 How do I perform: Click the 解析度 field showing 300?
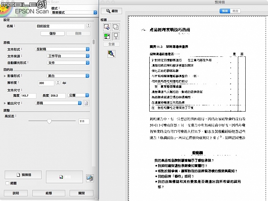[46, 83]
